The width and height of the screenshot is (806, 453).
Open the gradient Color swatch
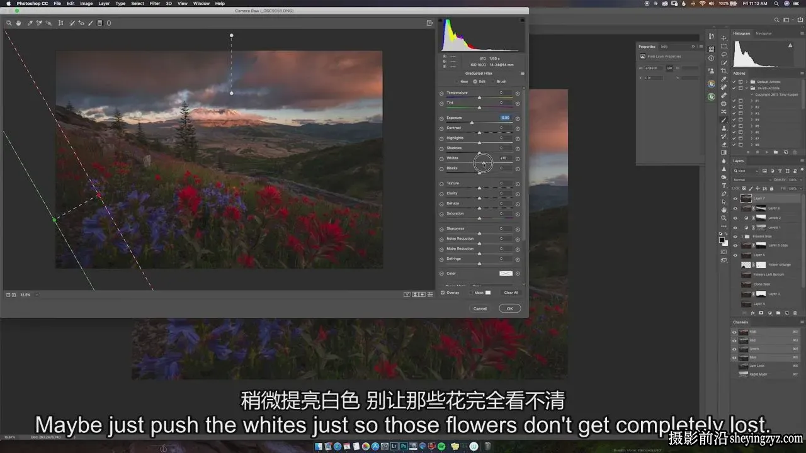(x=506, y=274)
